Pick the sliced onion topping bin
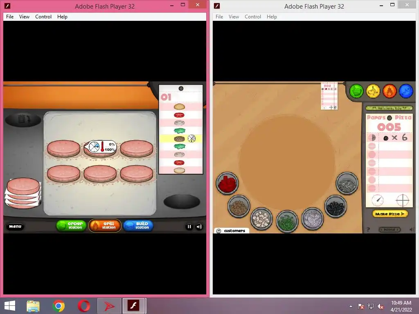 click(x=312, y=219)
